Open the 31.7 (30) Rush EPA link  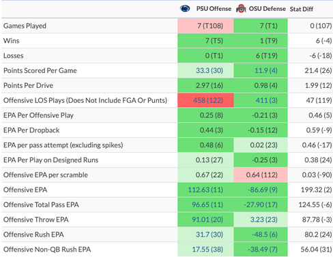209,235
